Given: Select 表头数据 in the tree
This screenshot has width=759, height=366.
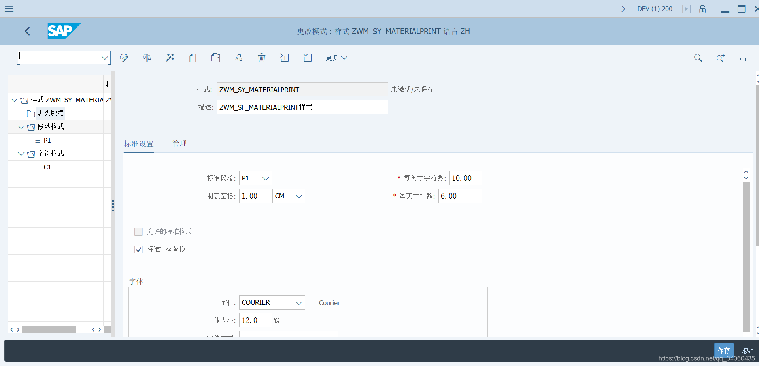Looking at the screenshot, I should tap(51, 113).
